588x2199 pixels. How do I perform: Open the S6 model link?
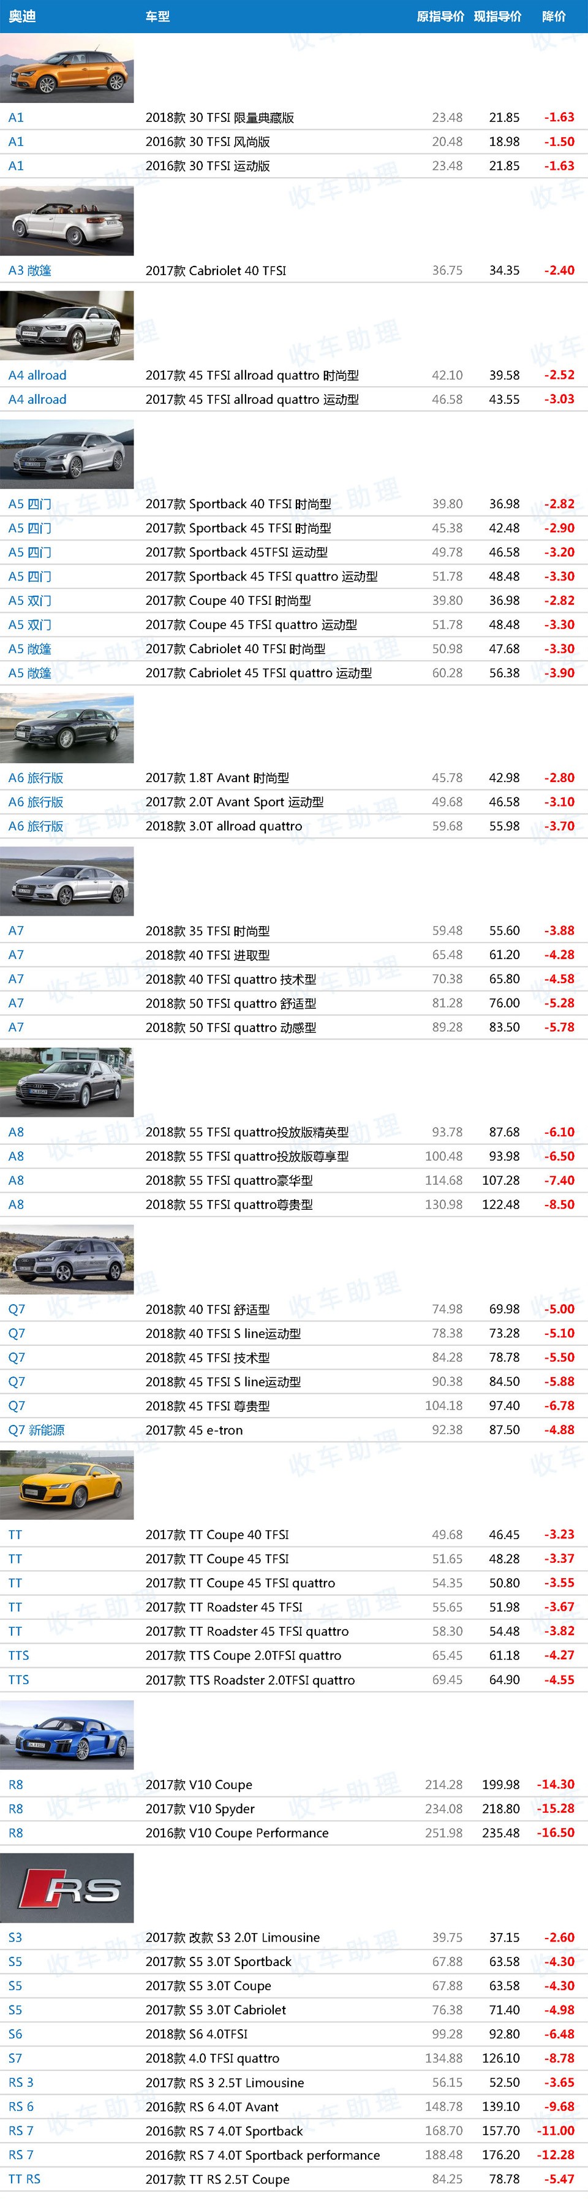coord(15,2034)
